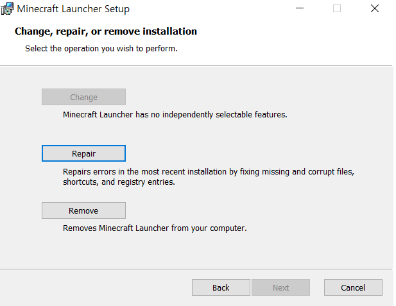Click the "shortcuts, and registry entries" text line
Viewport: 396px width, 306px height.
[x=119, y=182]
